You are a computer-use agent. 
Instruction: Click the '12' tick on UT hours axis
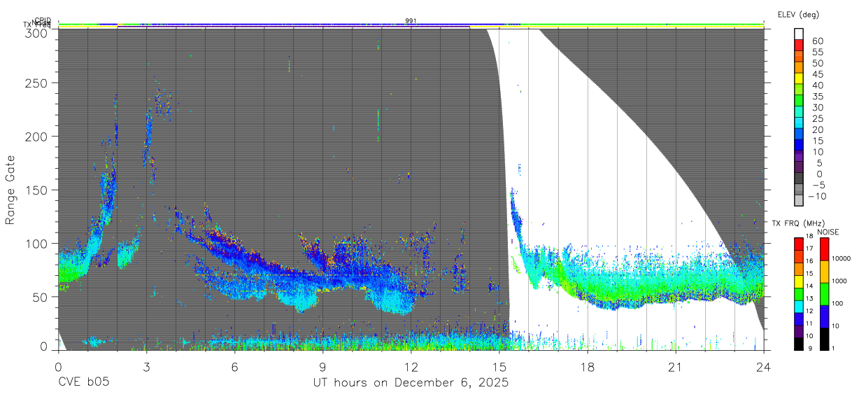tap(411, 366)
